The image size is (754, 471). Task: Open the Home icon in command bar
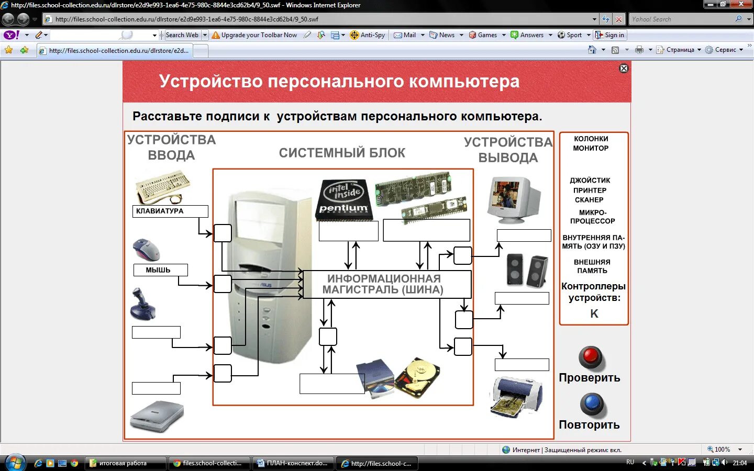592,50
